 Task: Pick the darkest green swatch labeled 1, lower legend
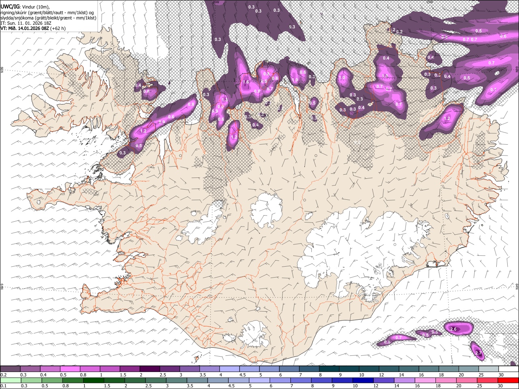pyautogui.click(x=93, y=380)
